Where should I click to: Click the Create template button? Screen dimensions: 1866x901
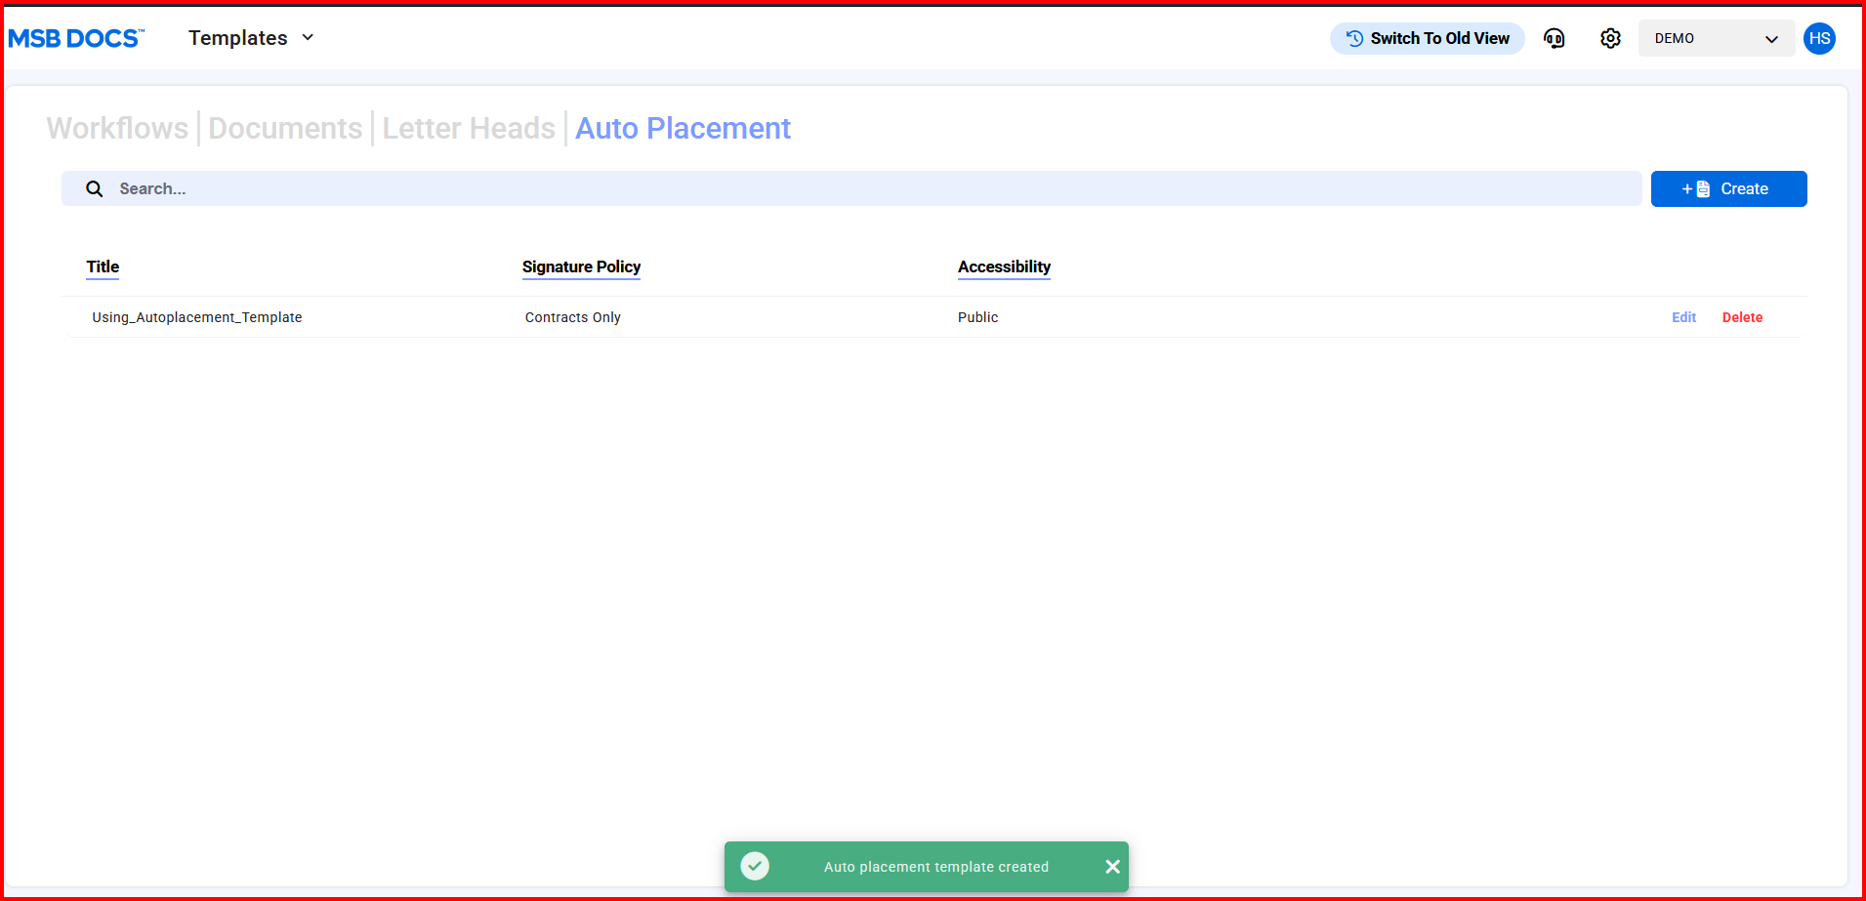coord(1728,188)
